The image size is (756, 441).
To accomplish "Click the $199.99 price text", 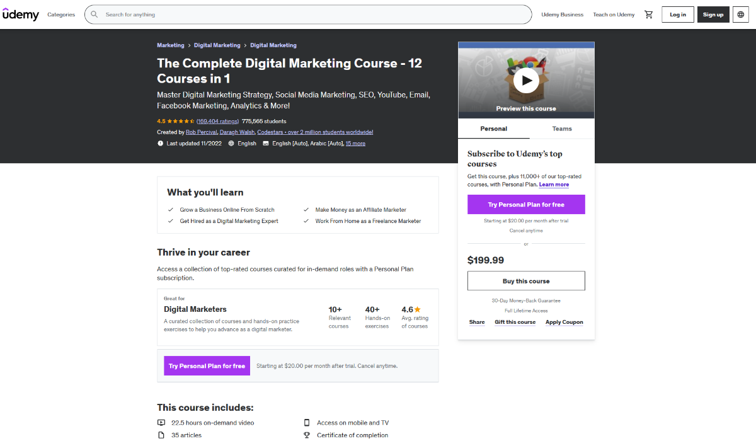I will [486, 260].
